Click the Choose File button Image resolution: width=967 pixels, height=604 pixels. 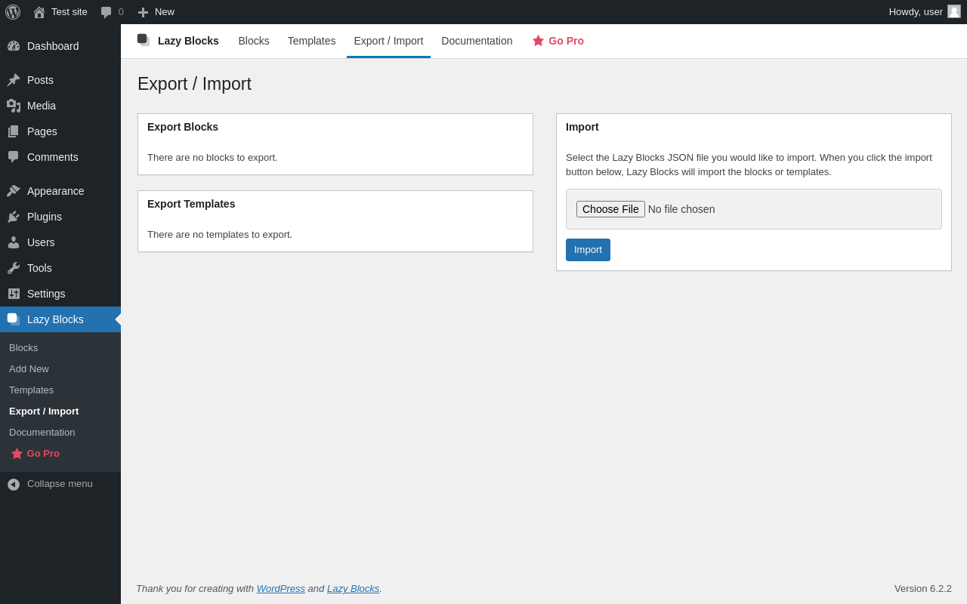coord(610,209)
